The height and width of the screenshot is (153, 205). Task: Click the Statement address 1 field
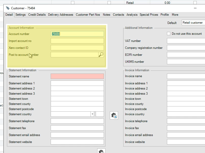click(77, 83)
